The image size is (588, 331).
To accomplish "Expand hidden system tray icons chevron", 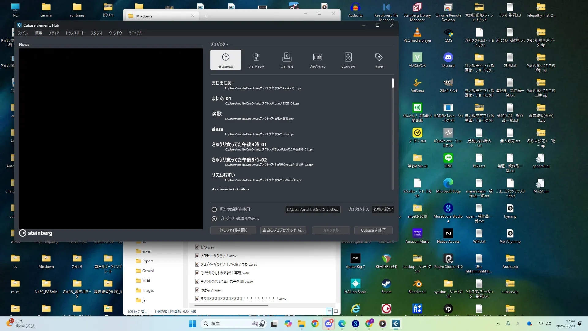I will [x=498, y=324].
